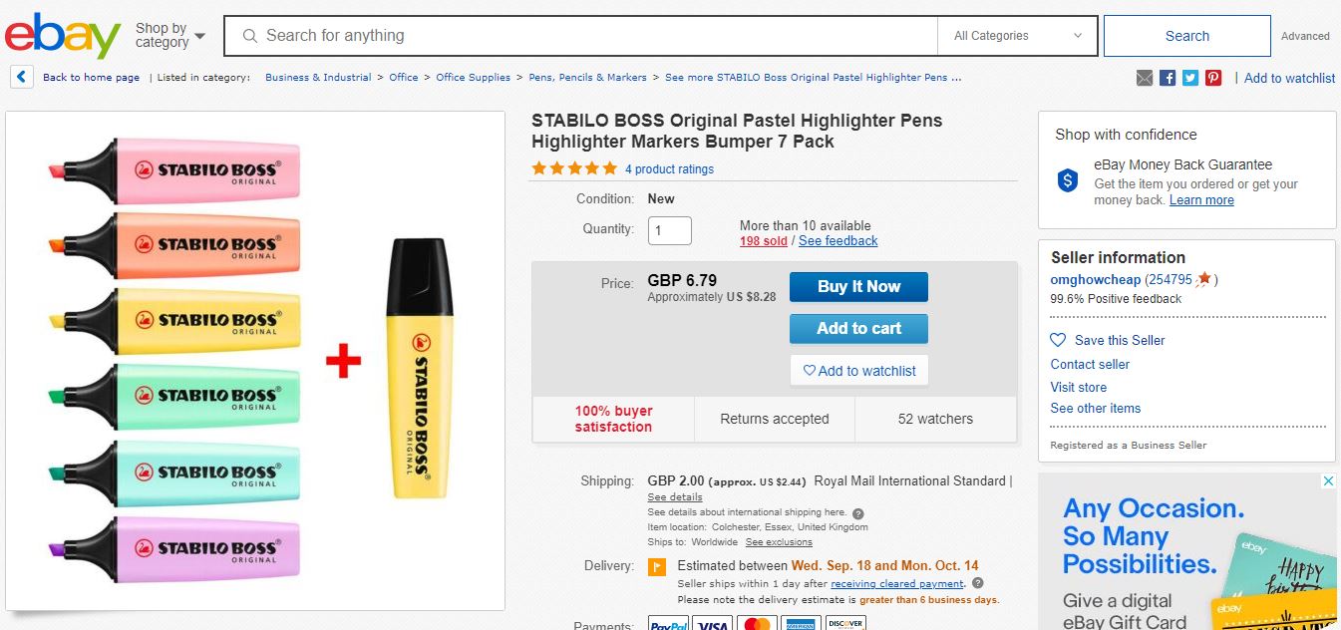This screenshot has height=630, width=1341.
Task: Click the AdChoices icon on the gift card ad
Action: pyautogui.click(x=1328, y=481)
